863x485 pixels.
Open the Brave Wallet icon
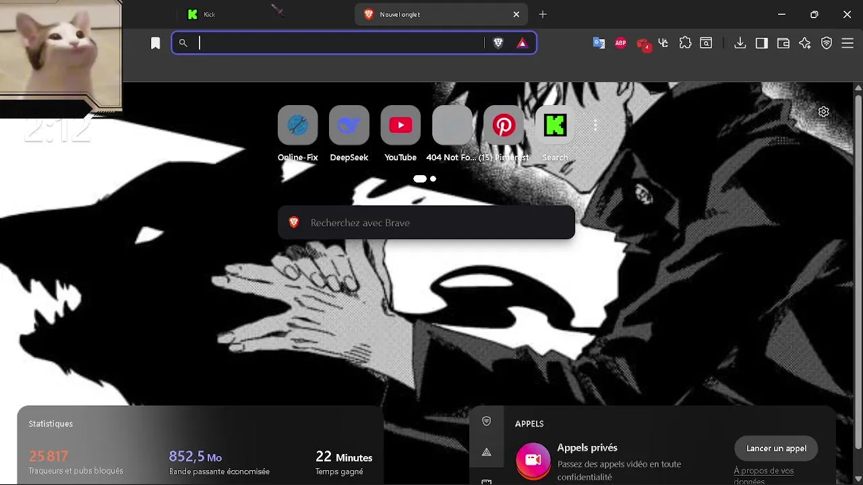(x=783, y=43)
